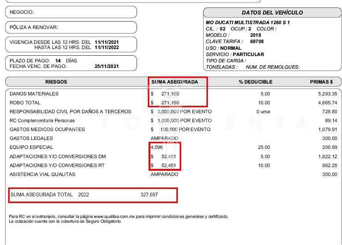The image size is (342, 245).
Task: Click the HASTA date 11/11/2022
Action: point(107,48)
